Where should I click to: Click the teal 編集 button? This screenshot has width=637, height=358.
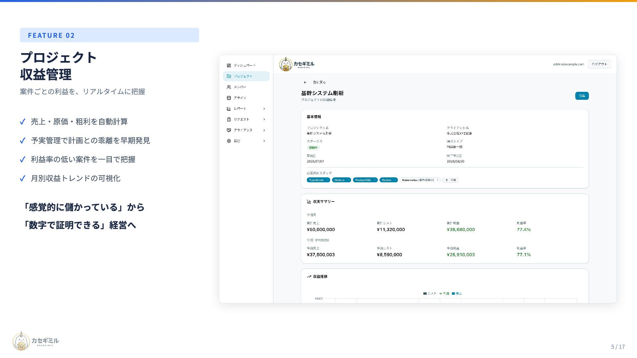(x=582, y=96)
